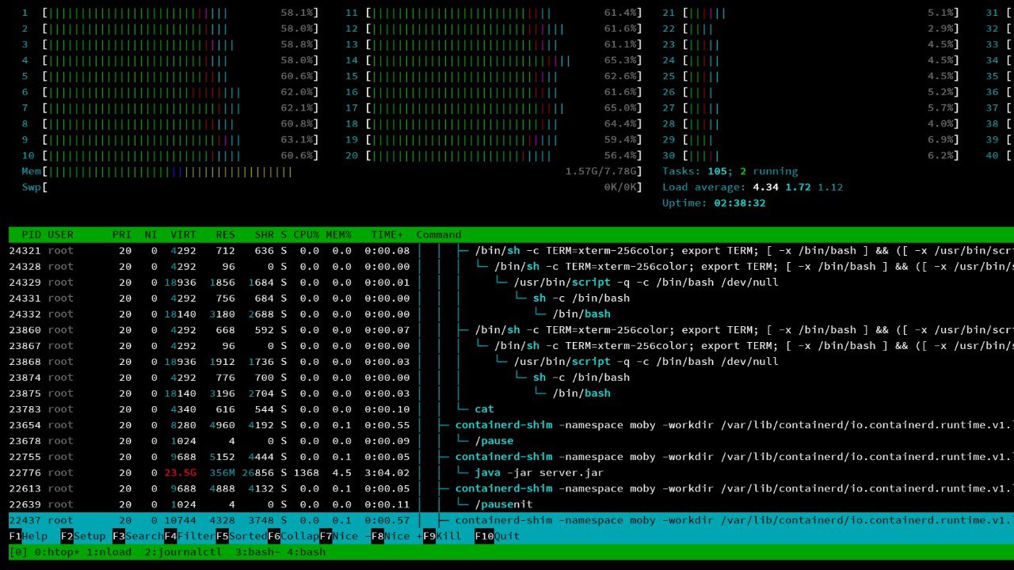Select containerd-shim row PID 22613
Viewport: 1014px width, 570px height.
click(x=511, y=488)
